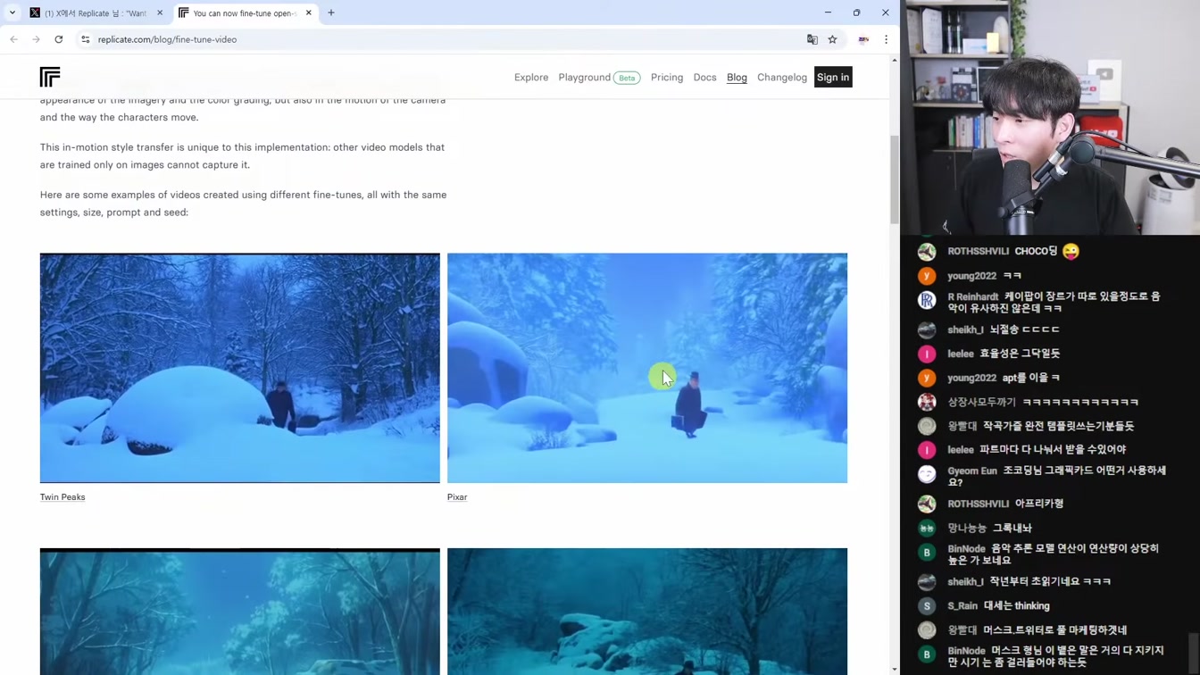The image size is (1200, 675).
Task: Reload the page
Action: (x=59, y=39)
